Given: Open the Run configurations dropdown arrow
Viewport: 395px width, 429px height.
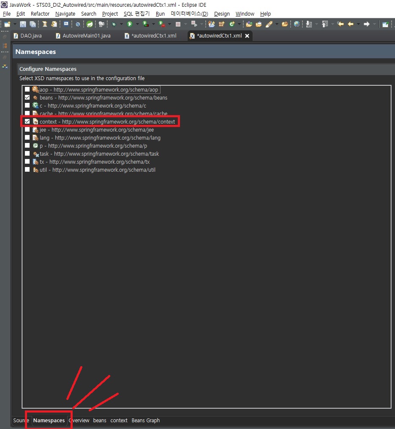Looking at the screenshot, I should click(137, 24).
